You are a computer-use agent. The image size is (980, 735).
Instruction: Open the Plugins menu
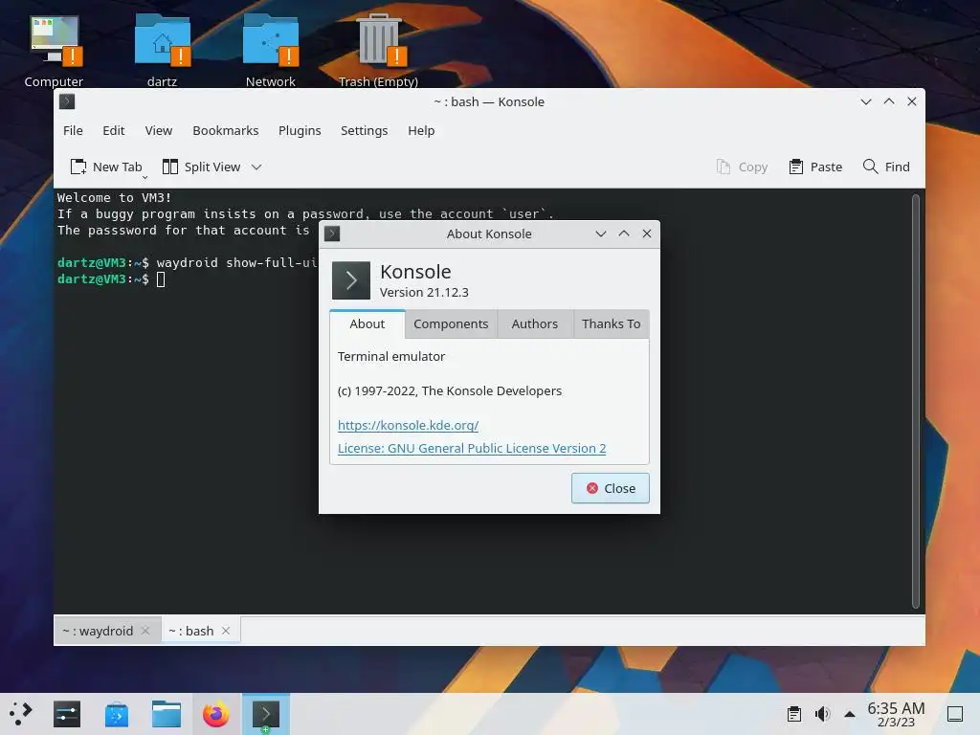tap(300, 130)
